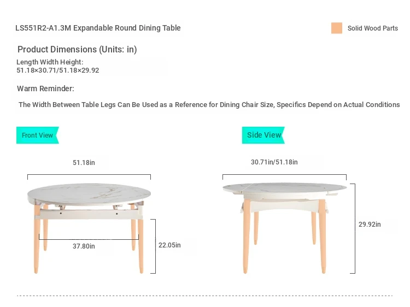Click the 29.92in total height label
The width and height of the screenshot is (410, 307).
(370, 224)
